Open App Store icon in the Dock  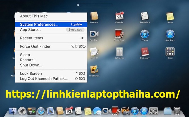click(x=144, y=111)
